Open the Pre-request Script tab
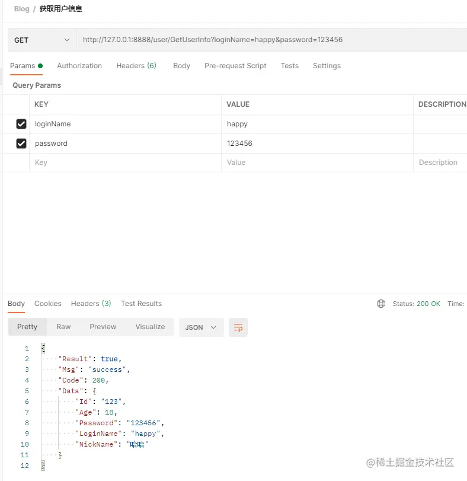 coord(235,66)
